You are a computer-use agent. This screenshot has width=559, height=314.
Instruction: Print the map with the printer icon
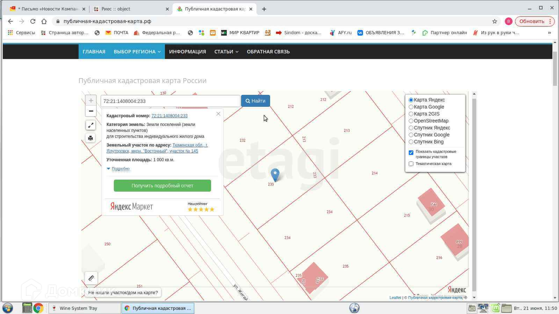90,138
